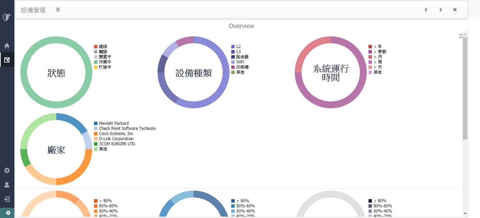Go to next panel with right chevron

(x=441, y=10)
